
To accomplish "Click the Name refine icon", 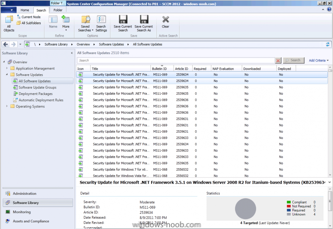I will tap(53, 22).
